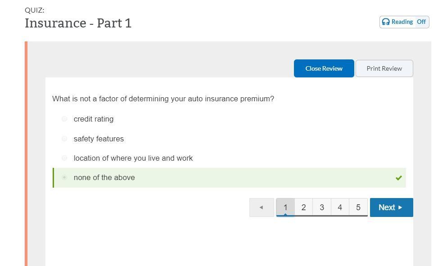The width and height of the screenshot is (438, 266).
Task: Select the safety features radio option
Action: (64, 139)
